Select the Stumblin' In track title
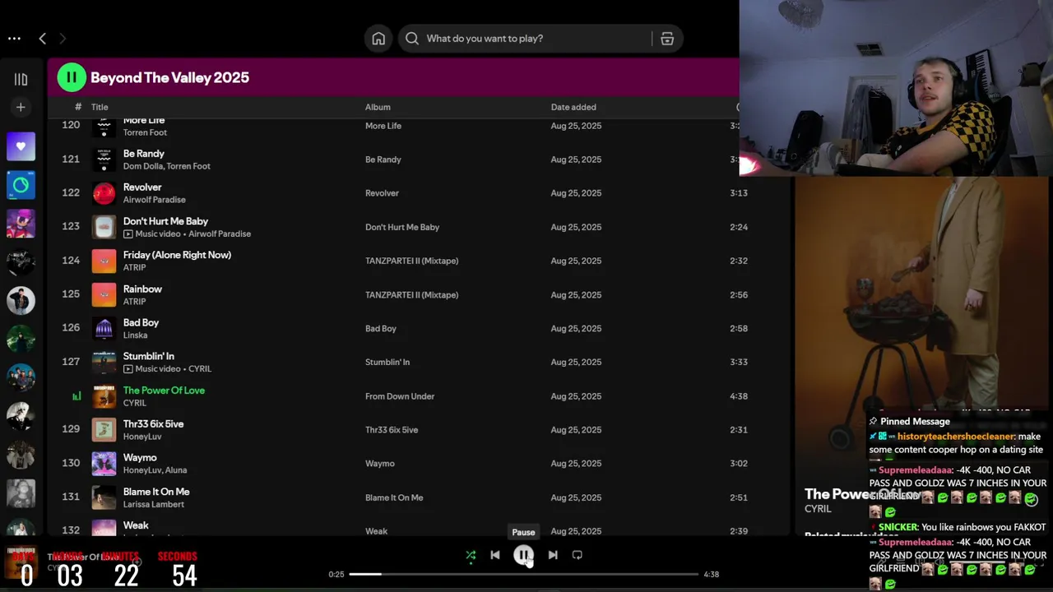1053x592 pixels. (149, 357)
